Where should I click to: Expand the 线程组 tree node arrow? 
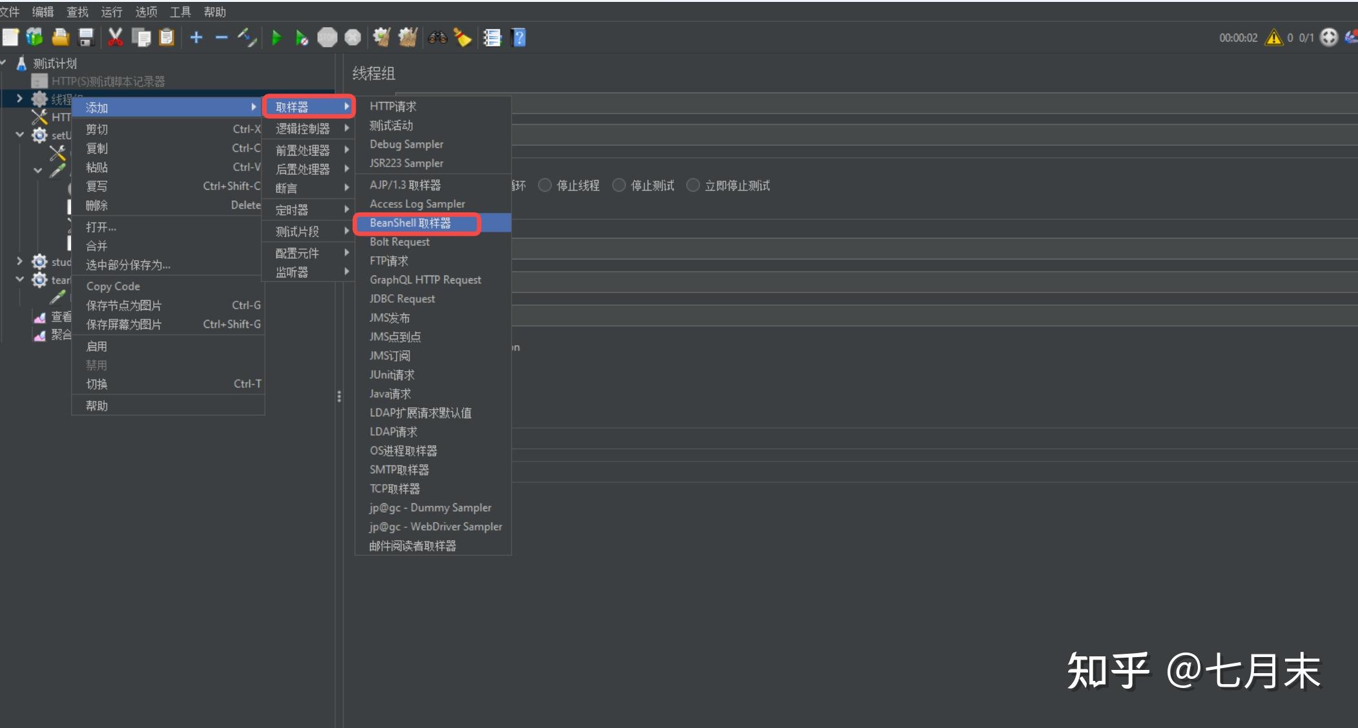pos(19,99)
